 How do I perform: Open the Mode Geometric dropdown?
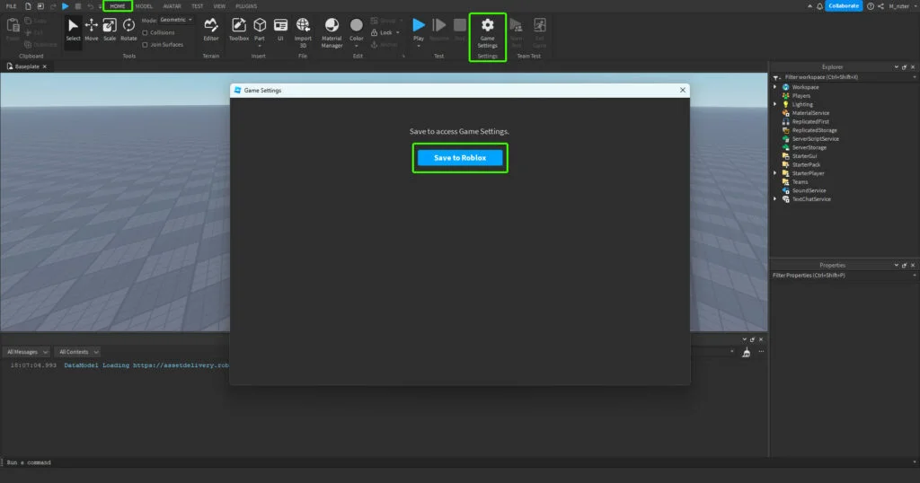coord(175,20)
